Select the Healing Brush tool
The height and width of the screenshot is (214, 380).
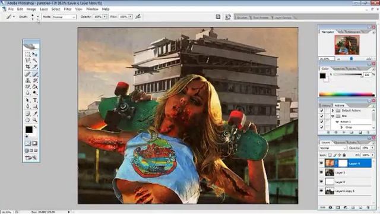(28, 74)
